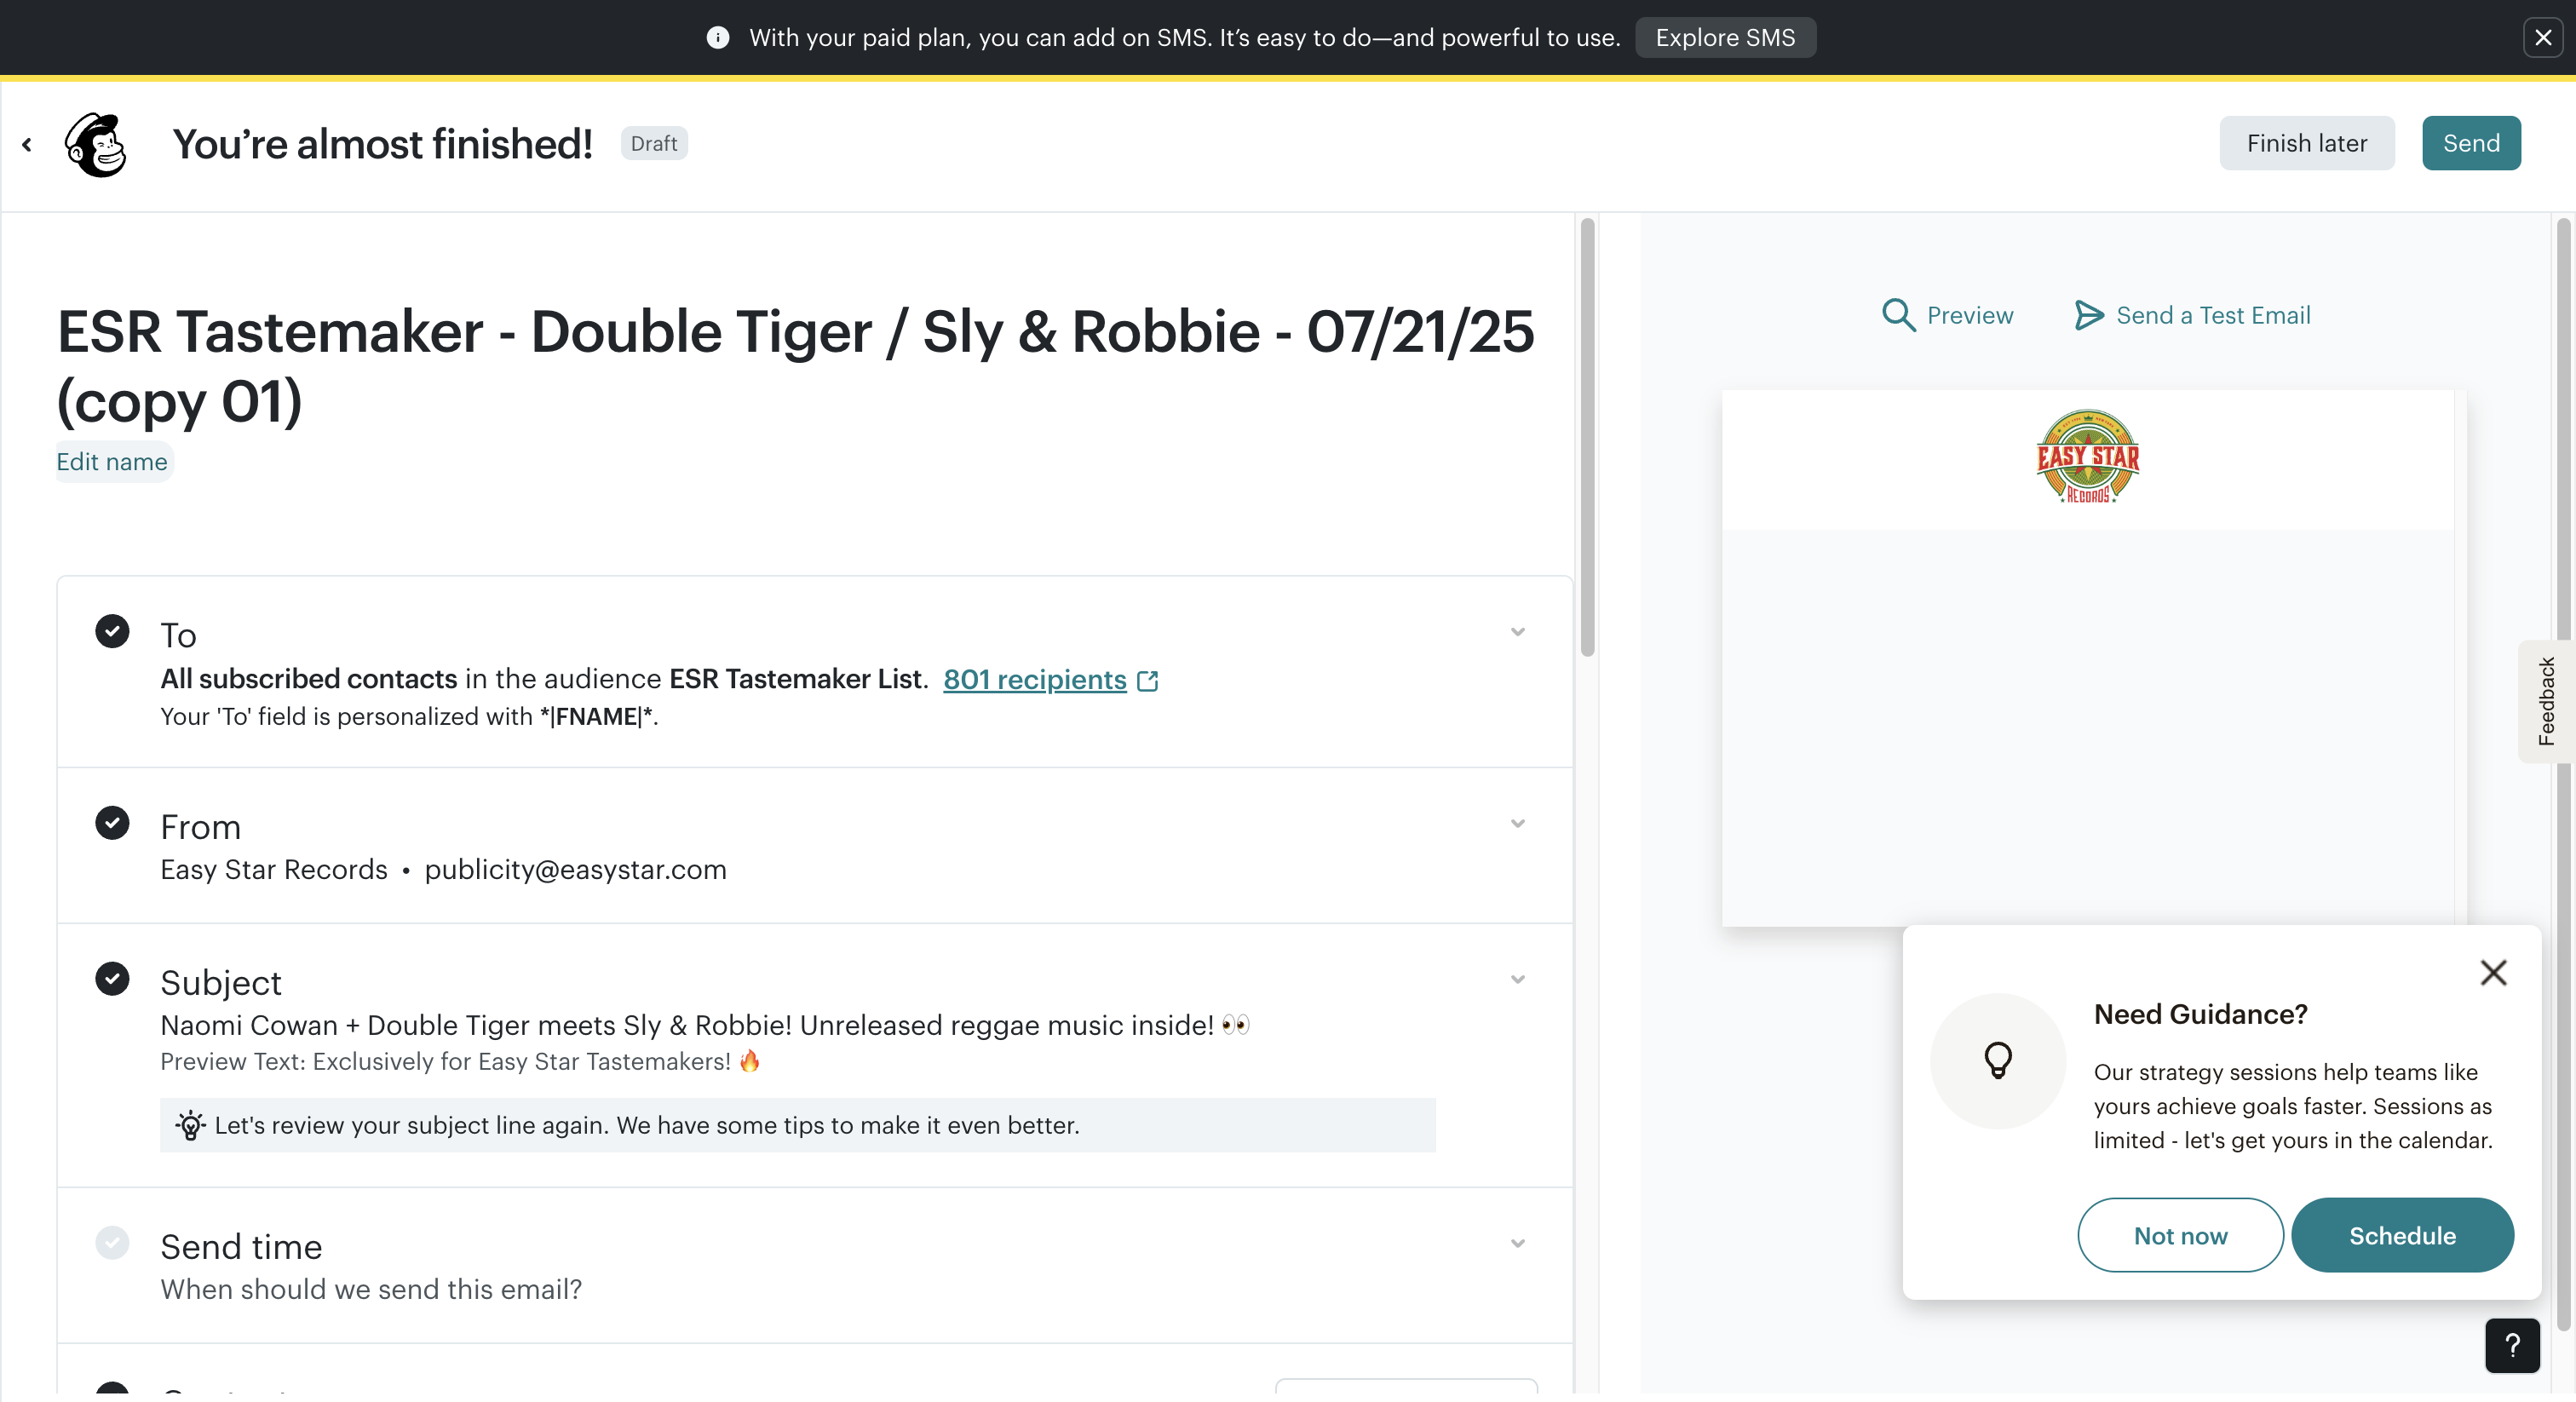
Task: Expand the From section chevron
Action: pos(1517,824)
